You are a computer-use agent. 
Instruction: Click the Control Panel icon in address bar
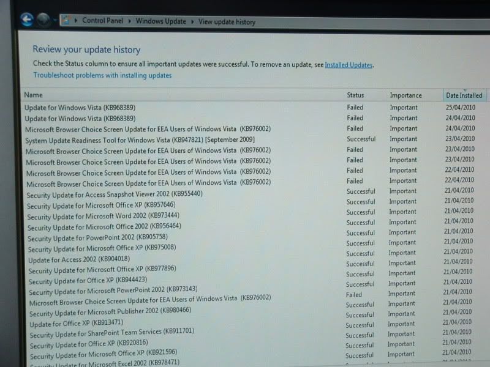[x=66, y=21]
